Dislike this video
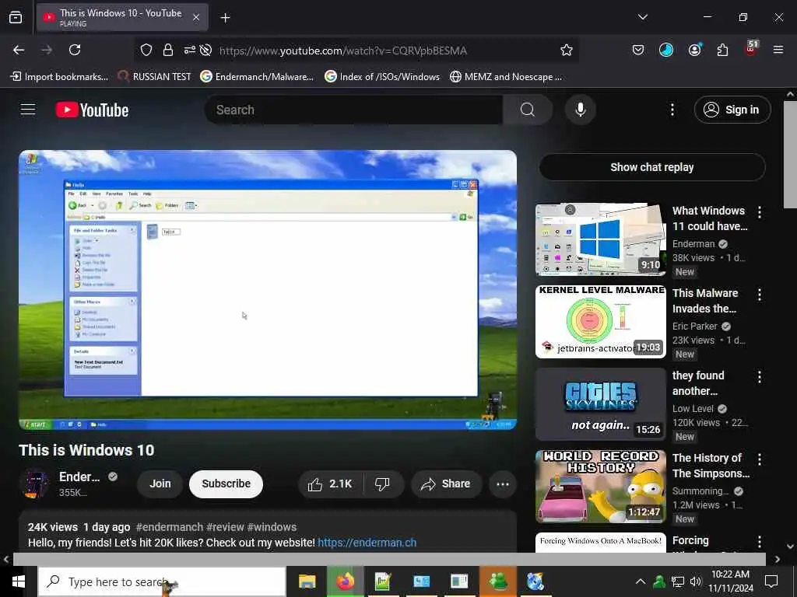This screenshot has height=597, width=797. tap(382, 484)
